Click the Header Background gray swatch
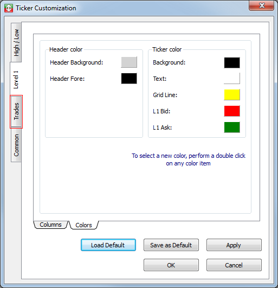 point(129,62)
